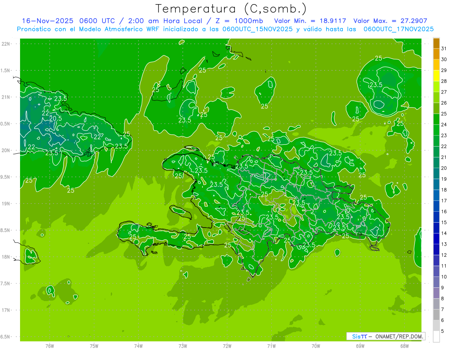This screenshot has width=454, height=351.
Task: Click the '74W' longitude axis label
Action: (x=138, y=346)
